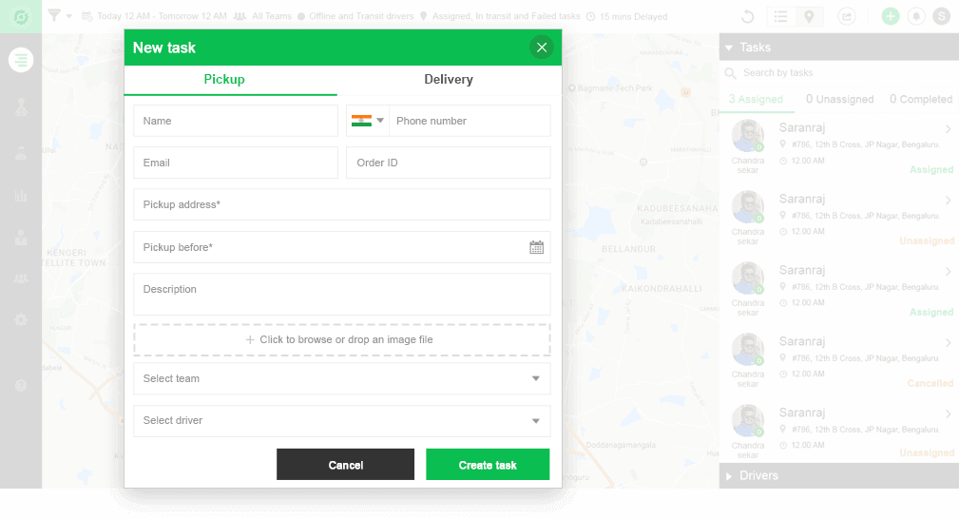Open the driver person sidebar icon
Viewport: 959px width, 519px height.
tap(21, 153)
